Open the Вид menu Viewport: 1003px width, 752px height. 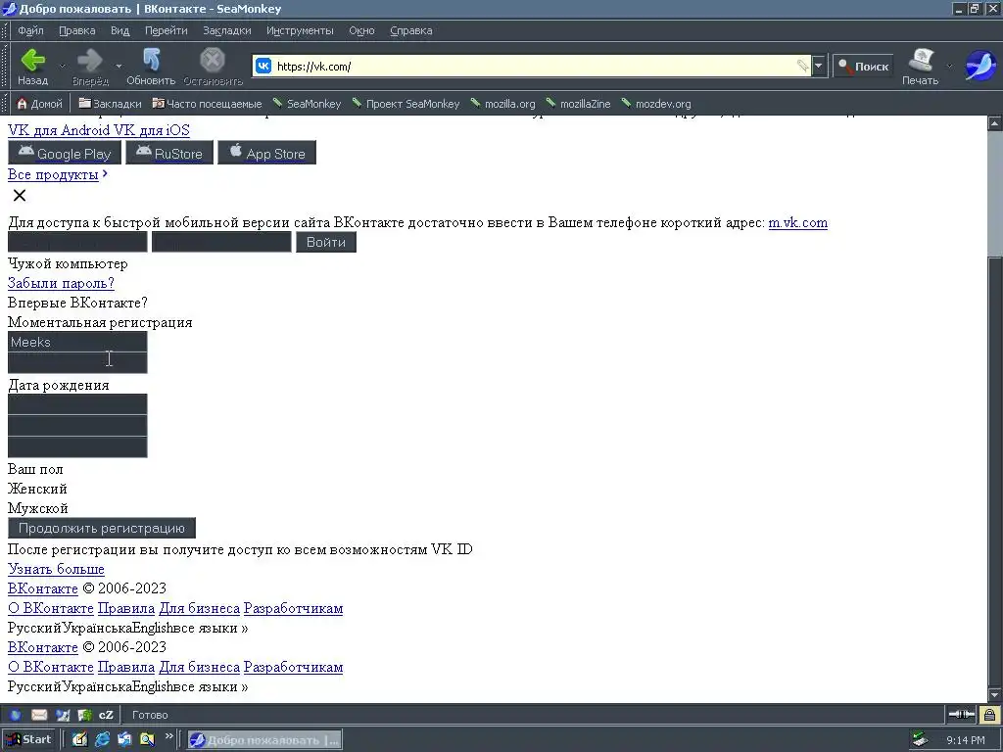[119, 30]
